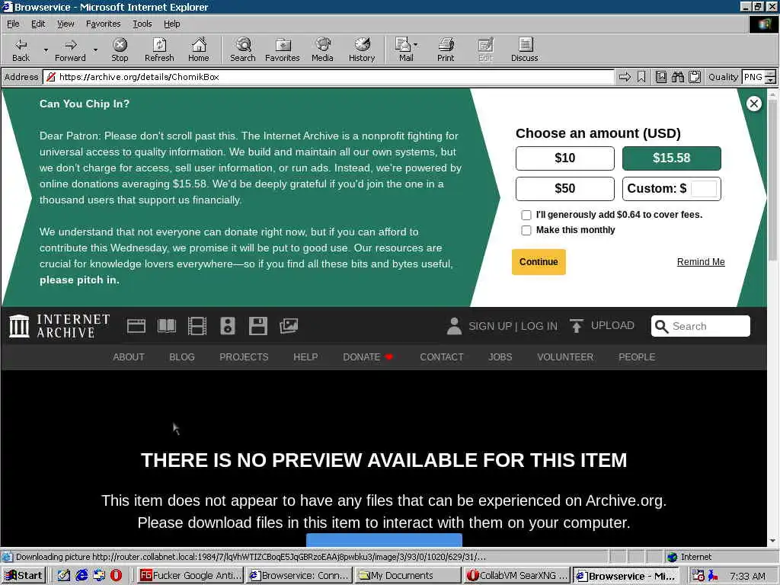Launch Internet Explorer from quick launch icon
The image size is (780, 585).
click(82, 576)
